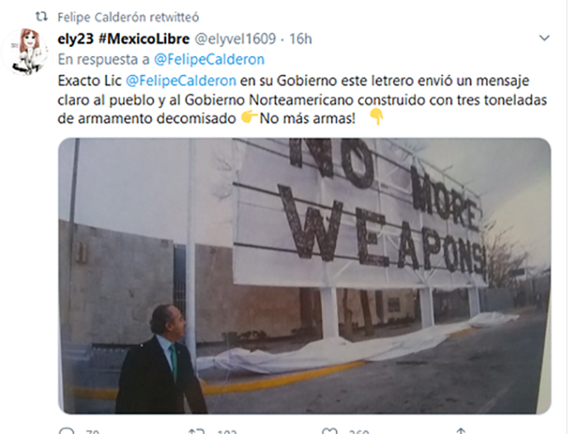Click the retweet icon below the photo
Viewport: 578px width, 434px height.
tap(196, 431)
